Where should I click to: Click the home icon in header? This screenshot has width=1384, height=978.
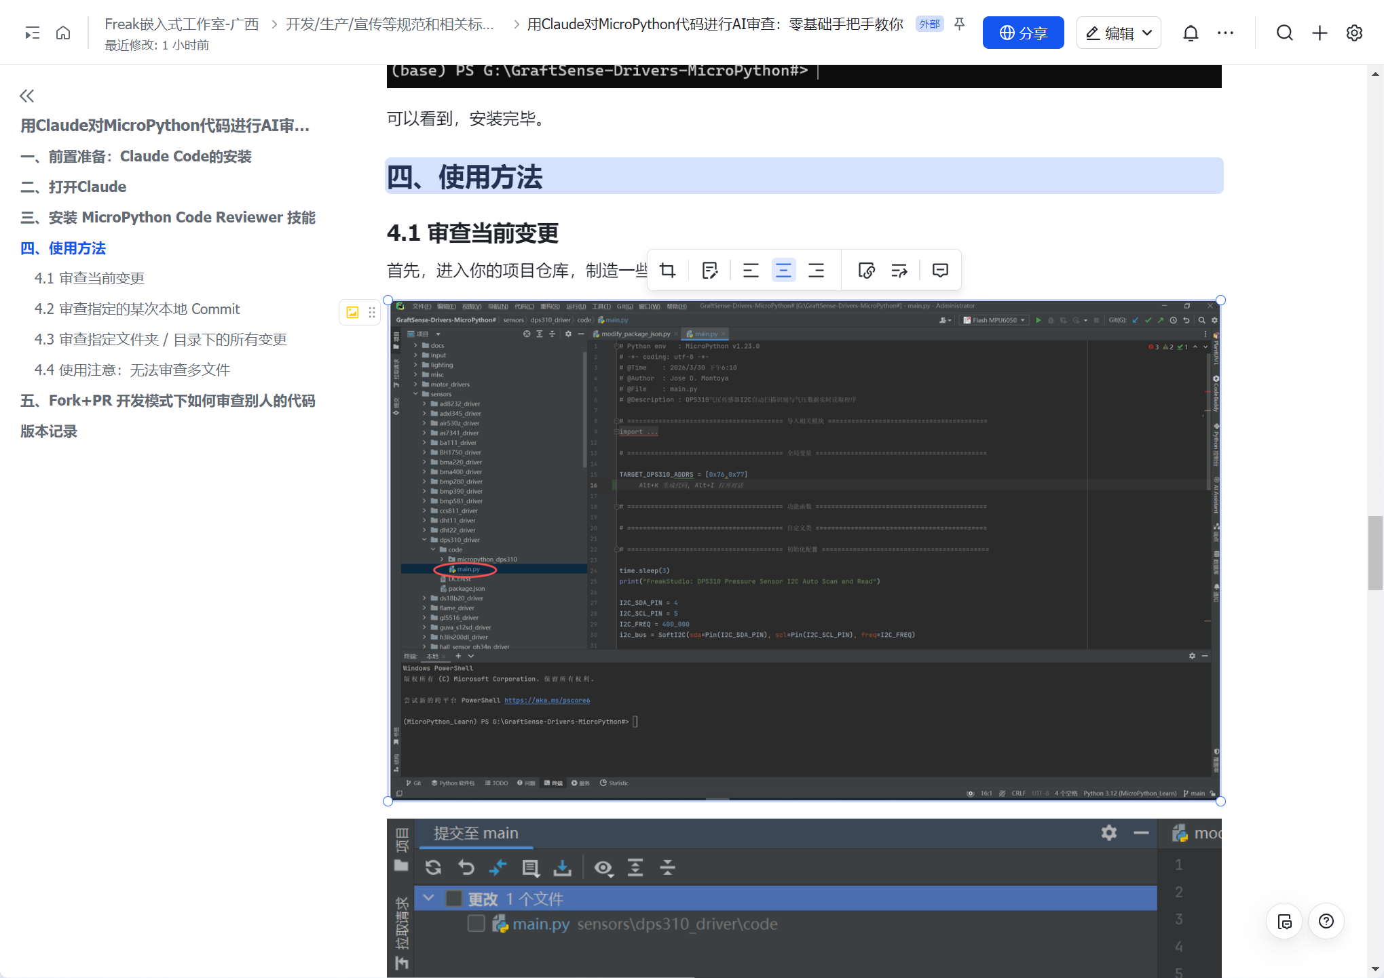tap(63, 33)
